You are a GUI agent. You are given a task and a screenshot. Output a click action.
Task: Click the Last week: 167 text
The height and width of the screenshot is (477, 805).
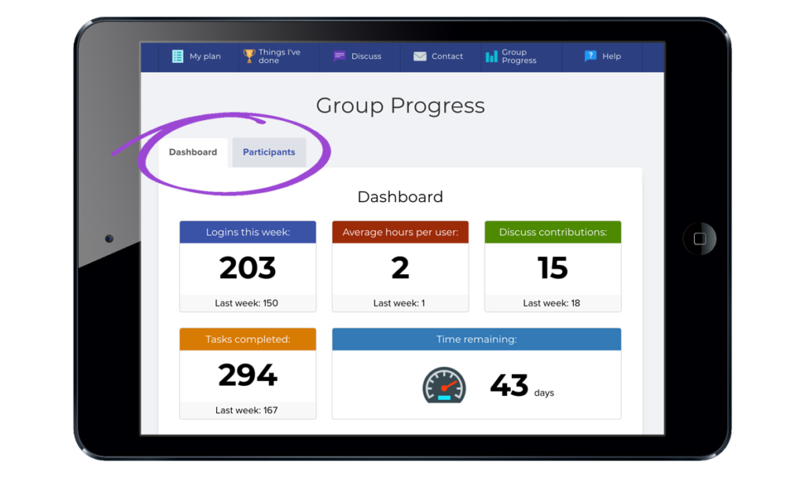point(246,410)
